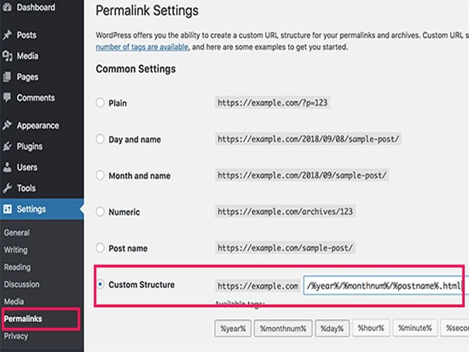This screenshot has width=469, height=352.
Task: Click the Appearance paintbrush icon
Action: coord(7,125)
